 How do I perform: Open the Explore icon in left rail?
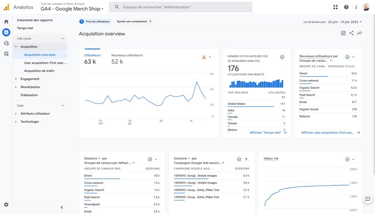[6, 43]
